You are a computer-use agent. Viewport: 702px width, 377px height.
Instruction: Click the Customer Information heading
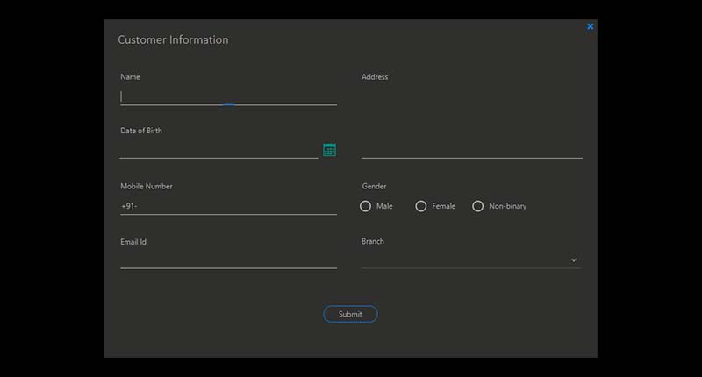173,39
